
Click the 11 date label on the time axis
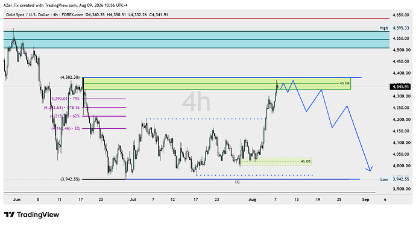(x=59, y=200)
